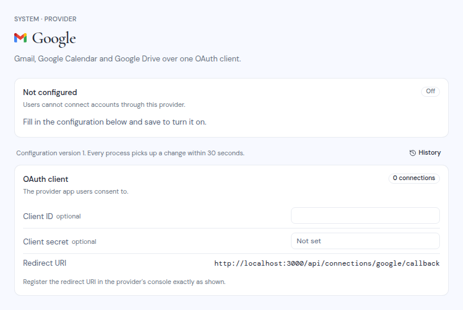Click the 0 connections badge
Image resolution: width=463 pixels, height=310 pixels.
414,178
